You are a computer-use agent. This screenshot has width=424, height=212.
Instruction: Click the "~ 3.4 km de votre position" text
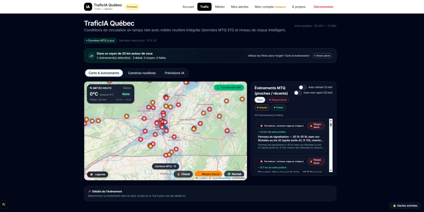[272, 132]
